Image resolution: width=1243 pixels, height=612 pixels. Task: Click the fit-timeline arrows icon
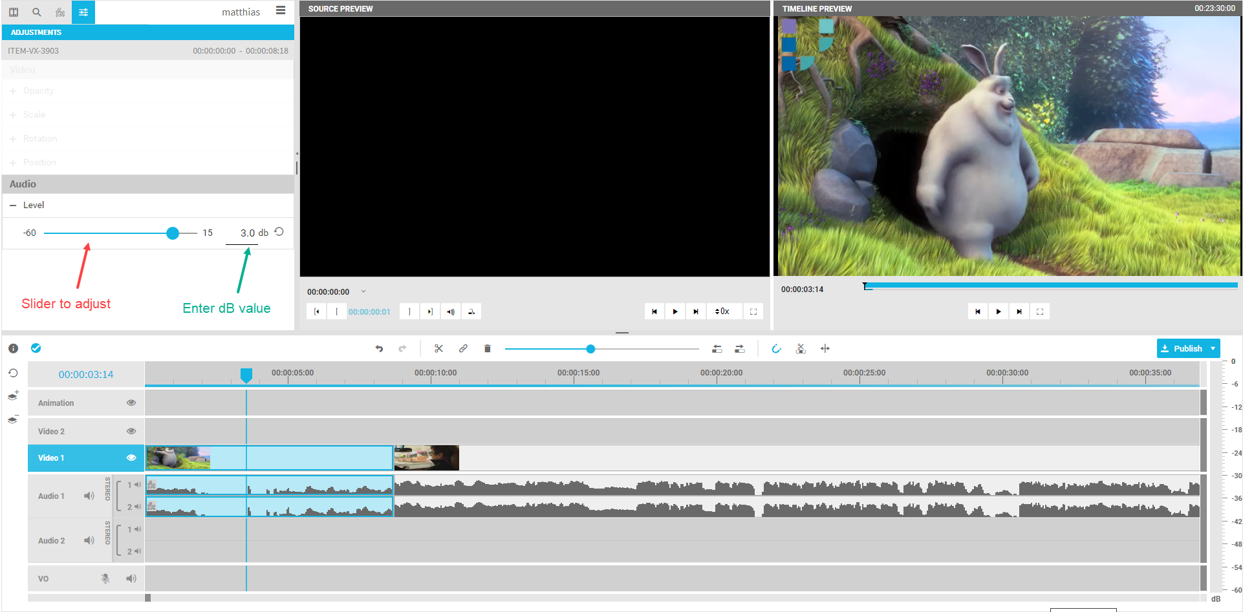click(825, 349)
